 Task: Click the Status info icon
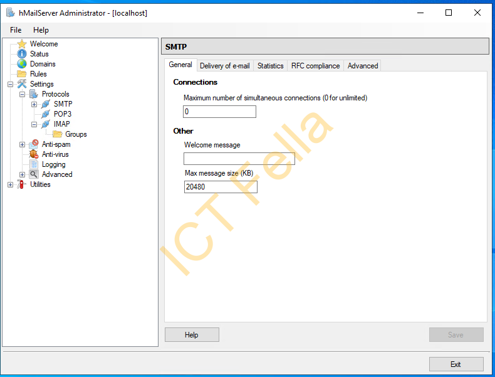[x=22, y=54]
